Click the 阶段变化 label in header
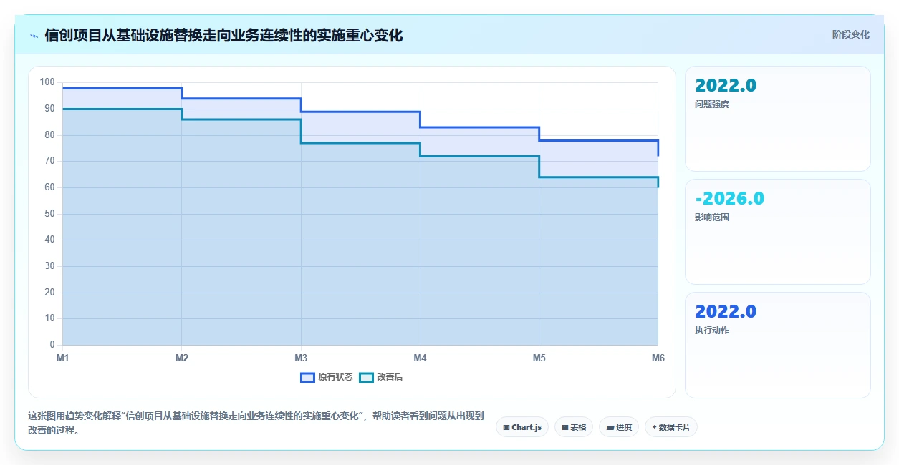The width and height of the screenshot is (899, 465). (851, 34)
